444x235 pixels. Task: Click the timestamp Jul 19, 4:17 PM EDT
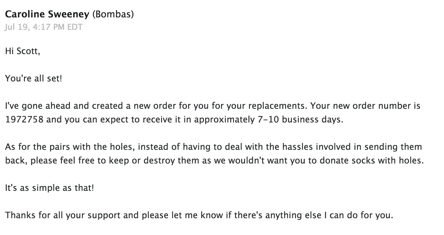tap(44, 27)
